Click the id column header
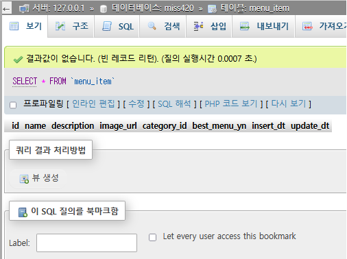The image size is (347, 259). coord(15,126)
